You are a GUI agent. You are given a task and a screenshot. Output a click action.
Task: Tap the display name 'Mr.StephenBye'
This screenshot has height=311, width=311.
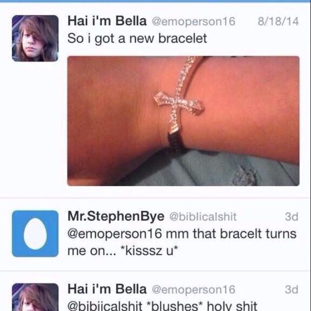click(x=116, y=216)
